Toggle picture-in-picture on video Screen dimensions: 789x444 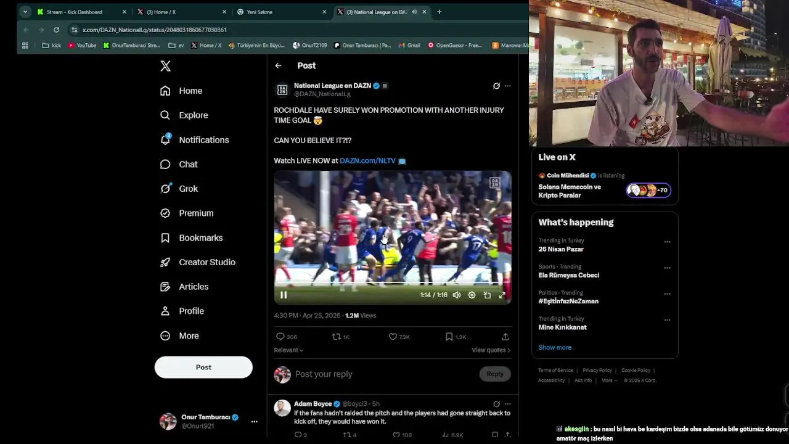pyautogui.click(x=487, y=295)
